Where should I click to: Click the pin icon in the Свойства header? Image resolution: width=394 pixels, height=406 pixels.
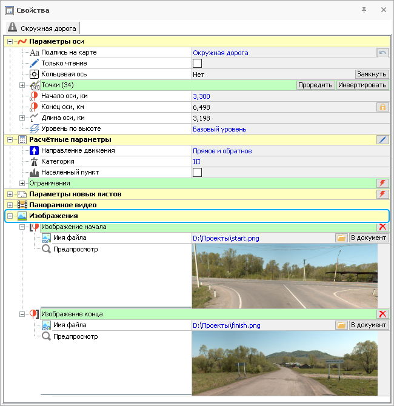[364, 10]
